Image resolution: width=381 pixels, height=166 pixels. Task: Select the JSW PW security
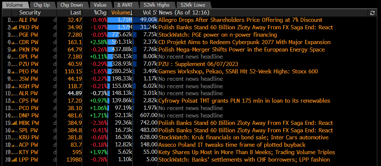28,79
